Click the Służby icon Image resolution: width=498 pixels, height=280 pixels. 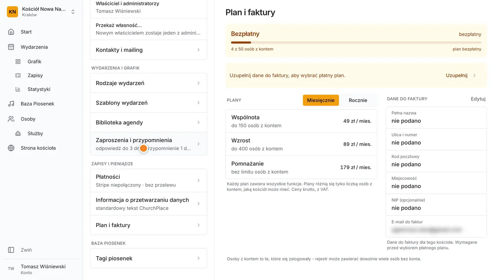pyautogui.click(x=18, y=133)
